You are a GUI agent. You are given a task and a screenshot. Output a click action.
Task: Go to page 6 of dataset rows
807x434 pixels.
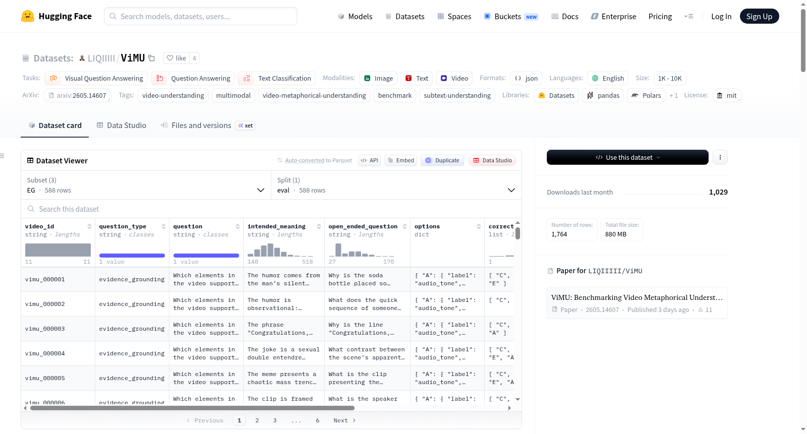click(318, 420)
